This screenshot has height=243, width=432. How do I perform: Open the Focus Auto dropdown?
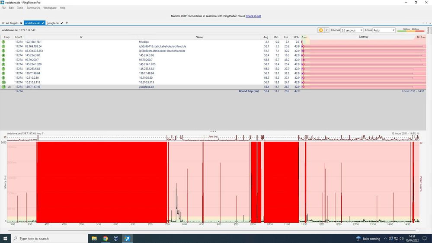pos(384,30)
